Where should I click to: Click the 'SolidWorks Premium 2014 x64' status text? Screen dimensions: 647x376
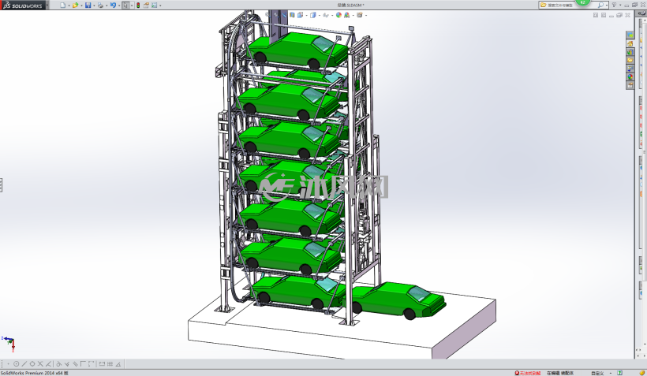coord(34,373)
